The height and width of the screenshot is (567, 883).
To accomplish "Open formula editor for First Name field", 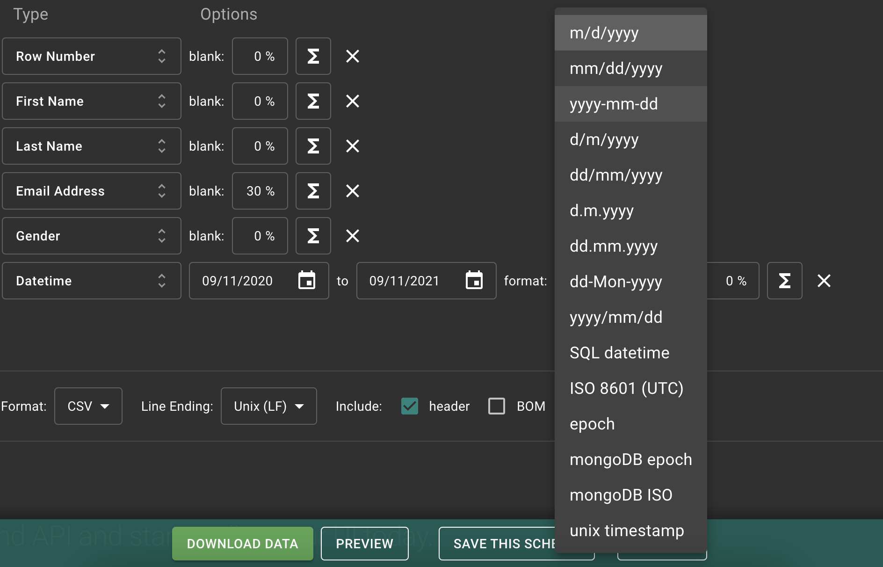I will pos(313,101).
